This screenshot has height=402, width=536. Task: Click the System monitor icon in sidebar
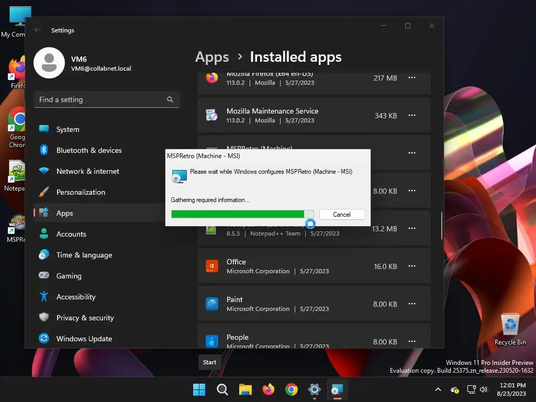coord(44,129)
